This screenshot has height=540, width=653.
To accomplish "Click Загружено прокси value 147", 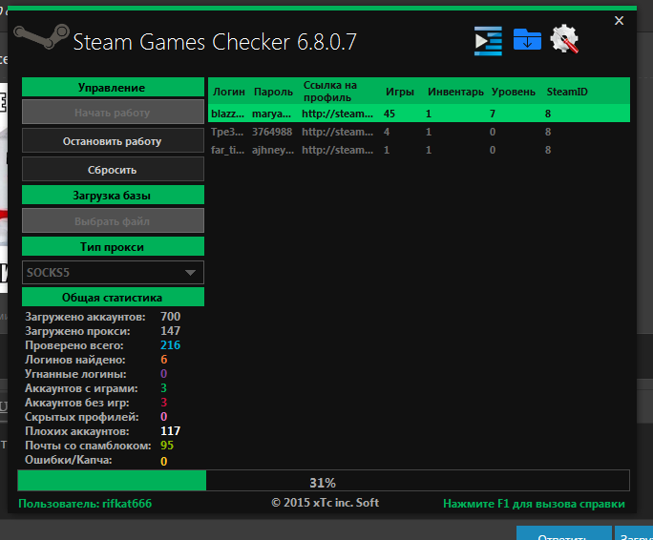I will pyautogui.click(x=170, y=330).
